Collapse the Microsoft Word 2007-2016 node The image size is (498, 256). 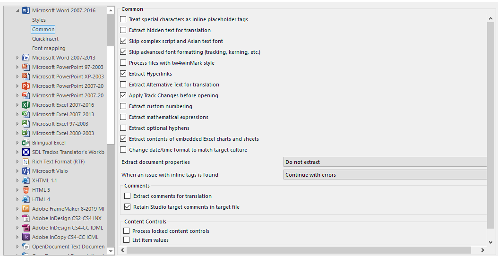click(x=17, y=10)
